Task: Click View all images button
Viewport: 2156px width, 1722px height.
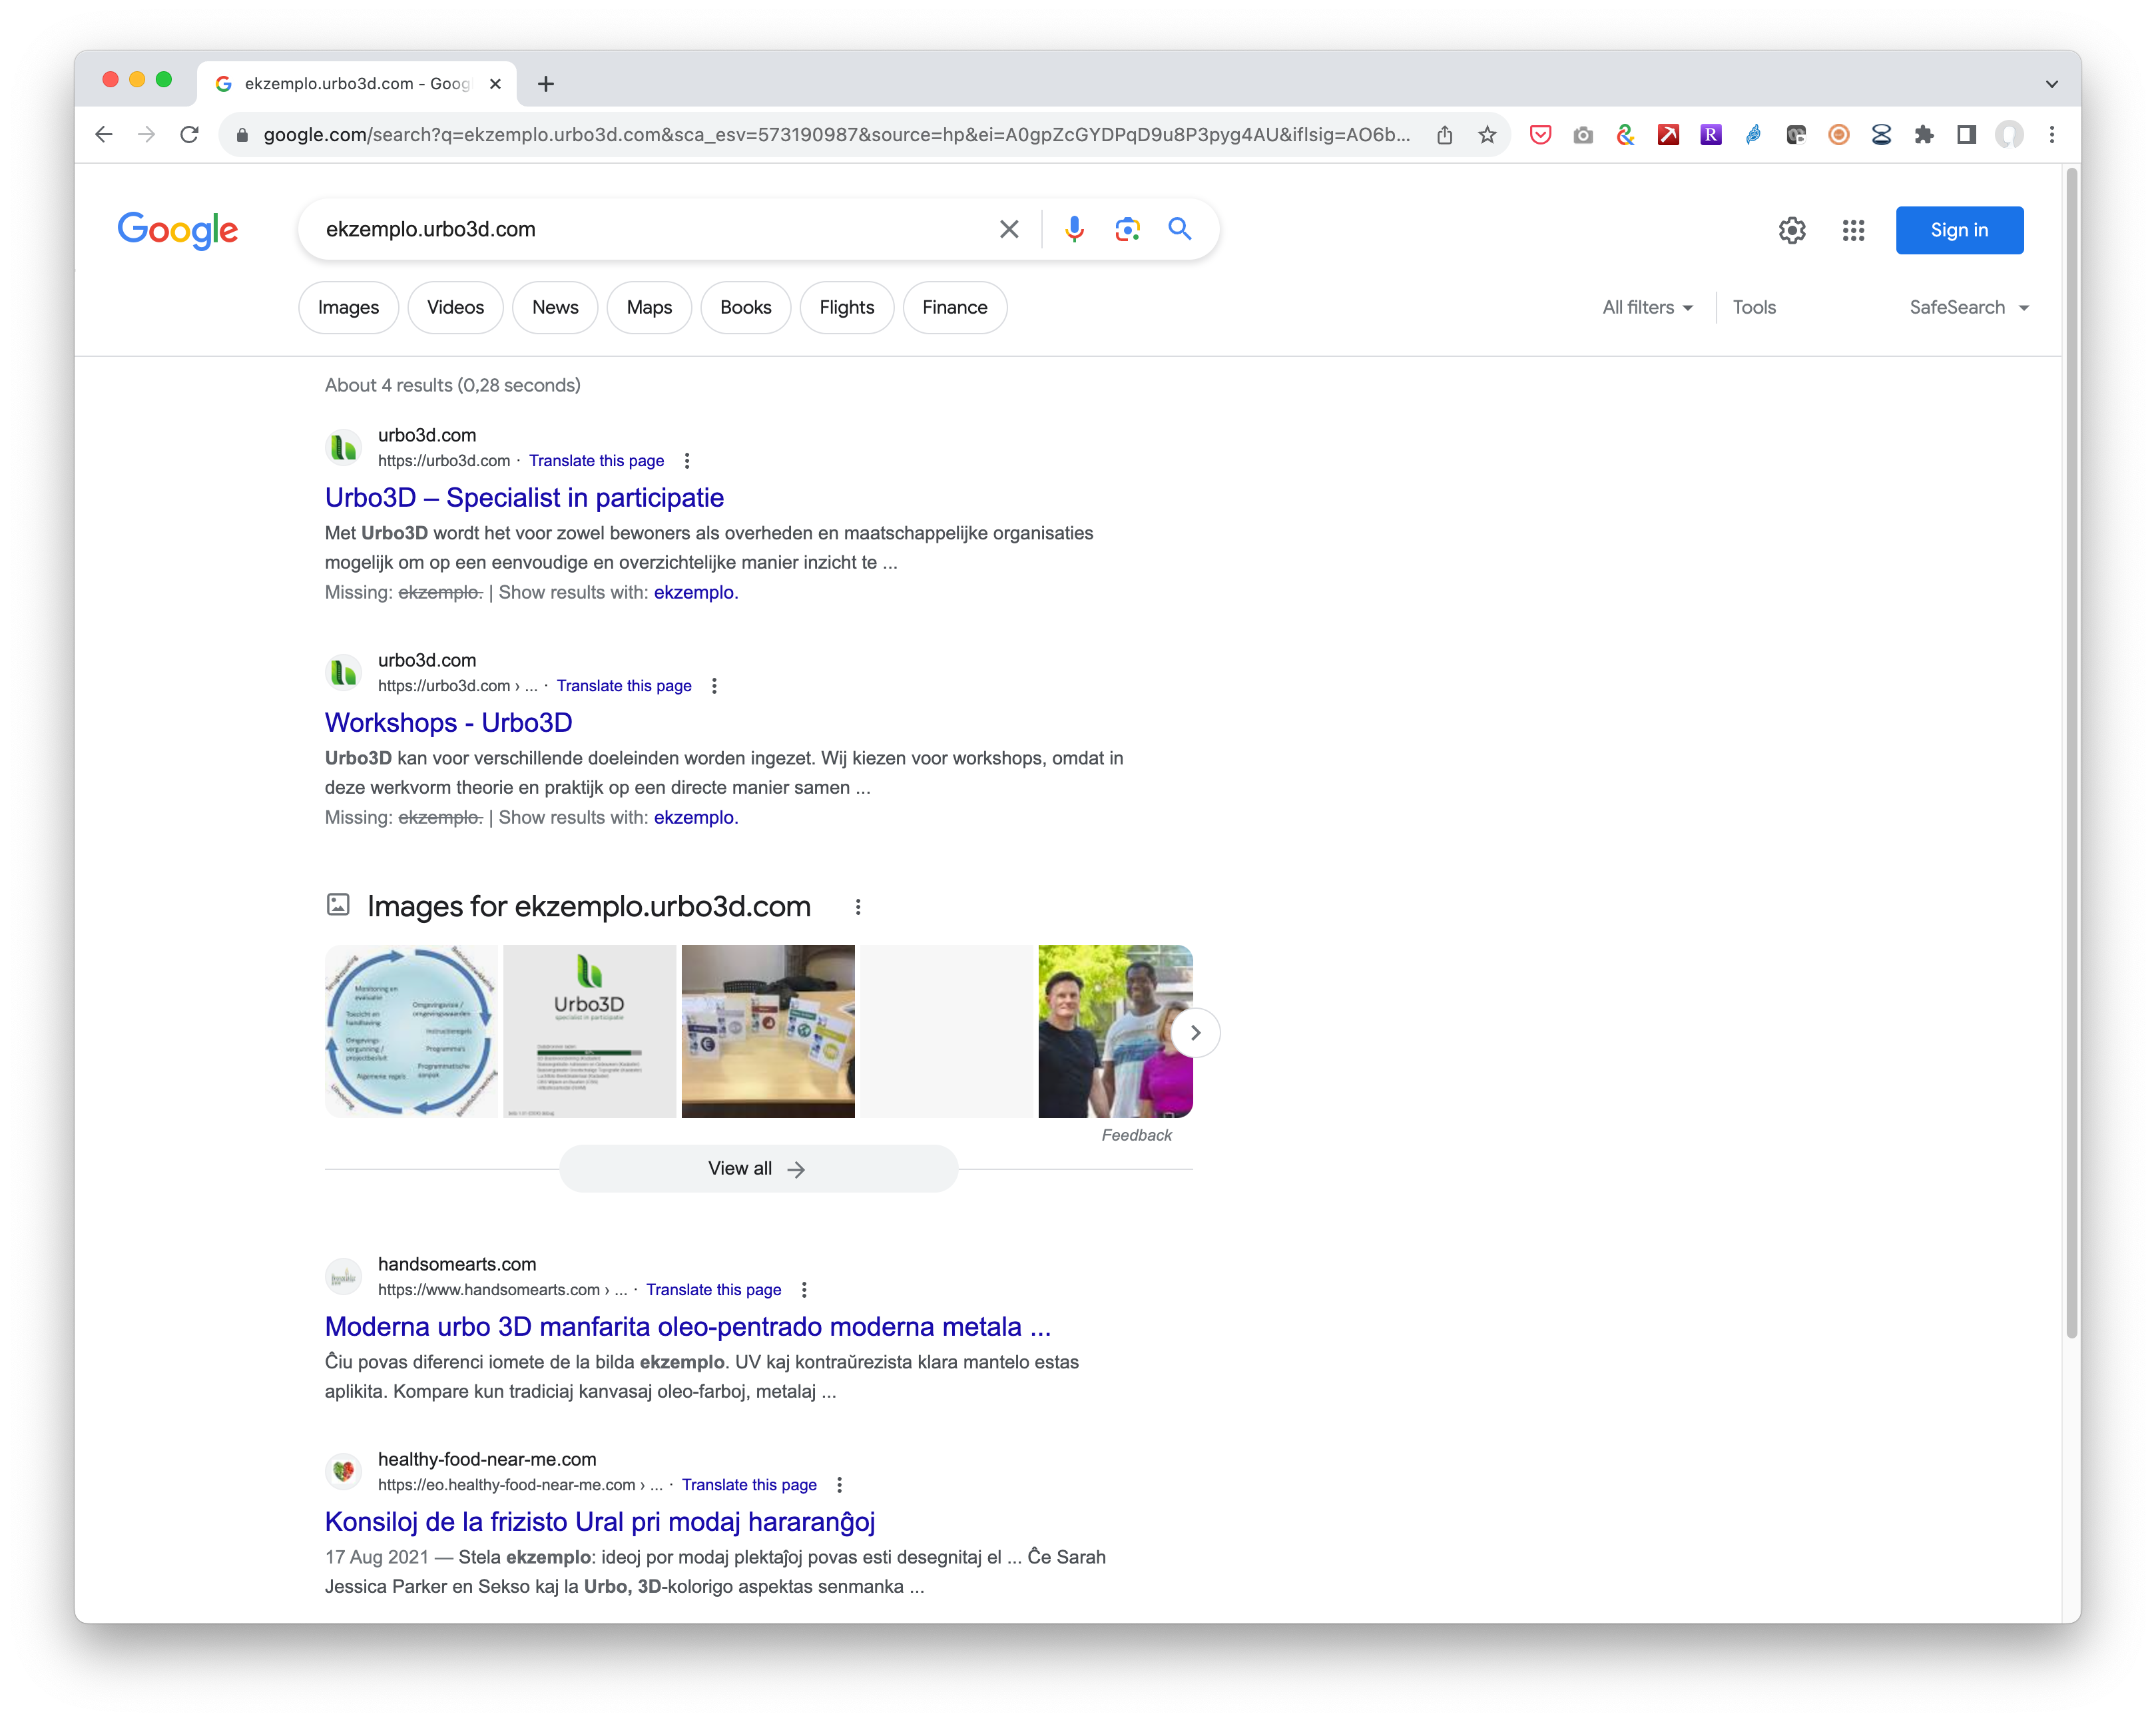Action: 758,1168
